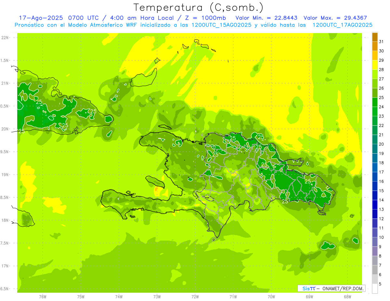Image resolution: width=390 pixels, height=301 pixels.
Task: Click the '75W' longitude axis label
Action: [81, 297]
